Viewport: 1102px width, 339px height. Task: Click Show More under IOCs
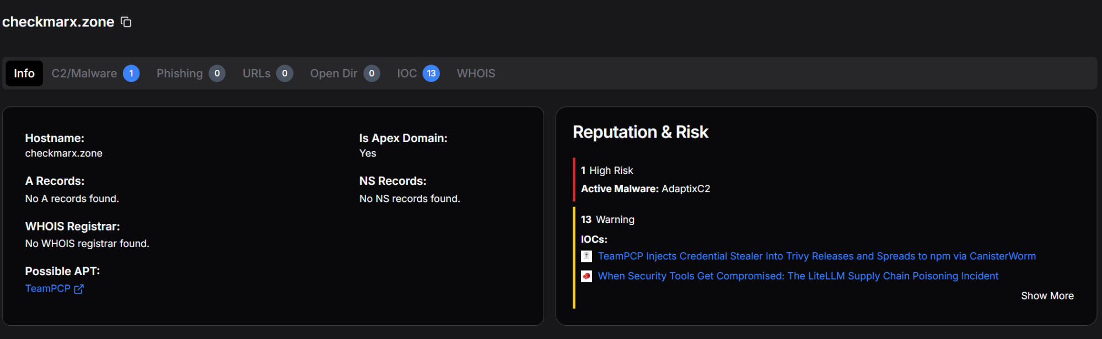click(x=1047, y=296)
